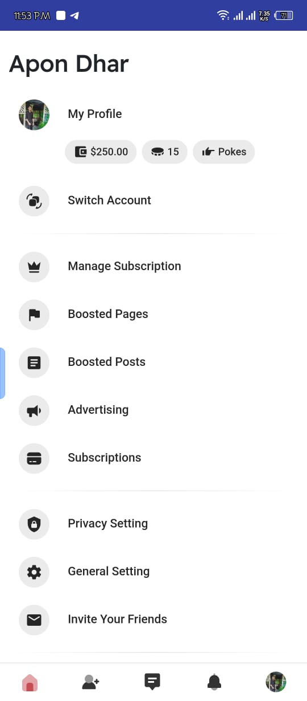The image size is (307, 701).
Task: Open the Privacy Setting shield icon
Action: click(34, 524)
